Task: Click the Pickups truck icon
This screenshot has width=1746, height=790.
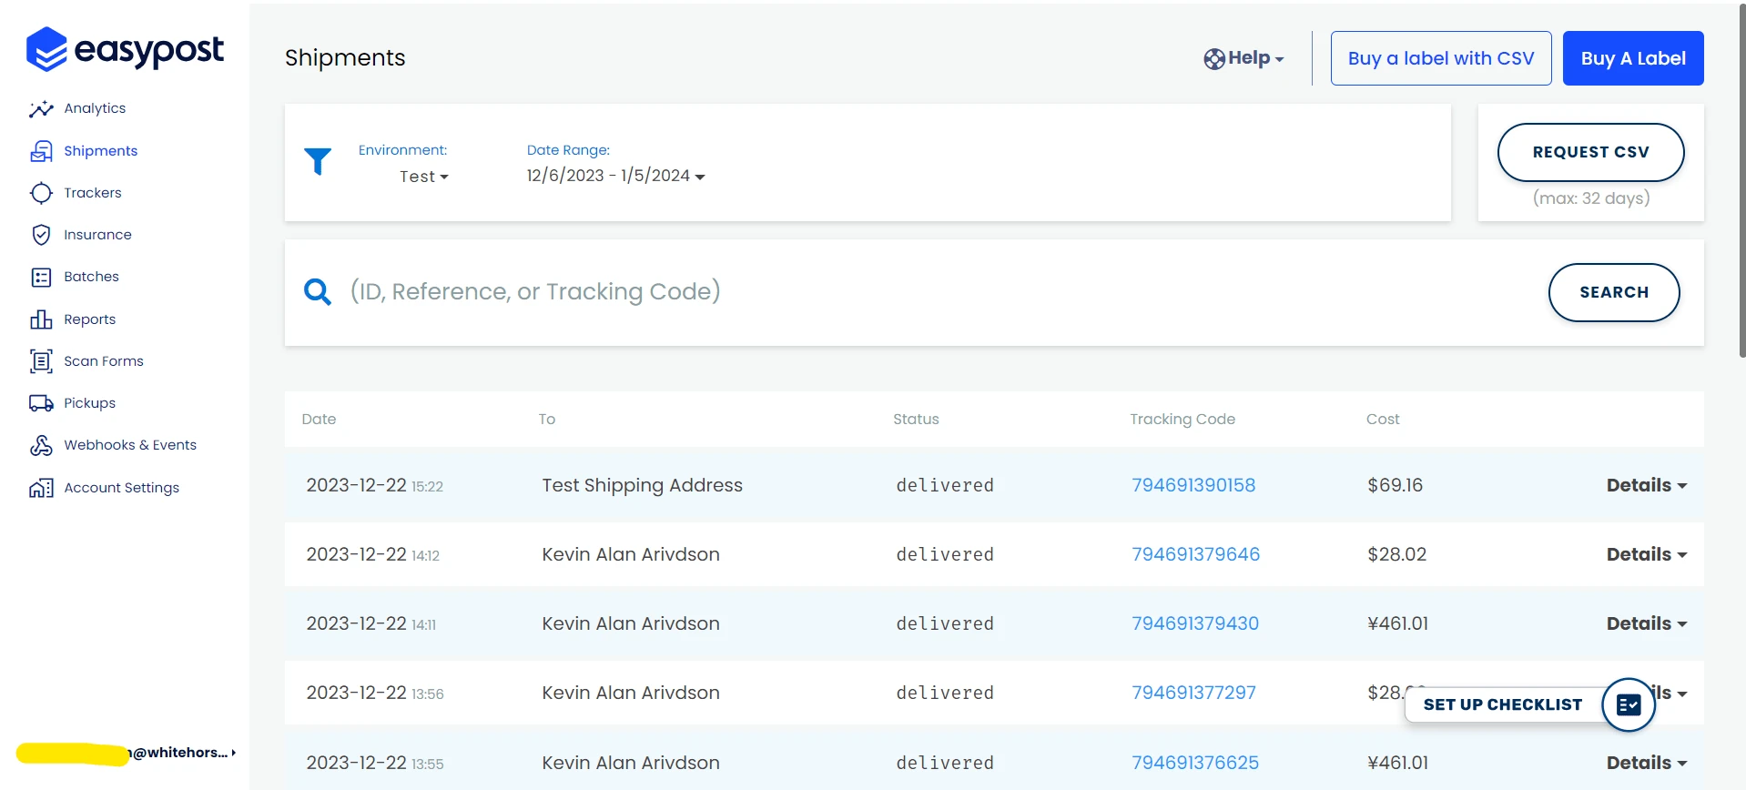Action: point(41,403)
